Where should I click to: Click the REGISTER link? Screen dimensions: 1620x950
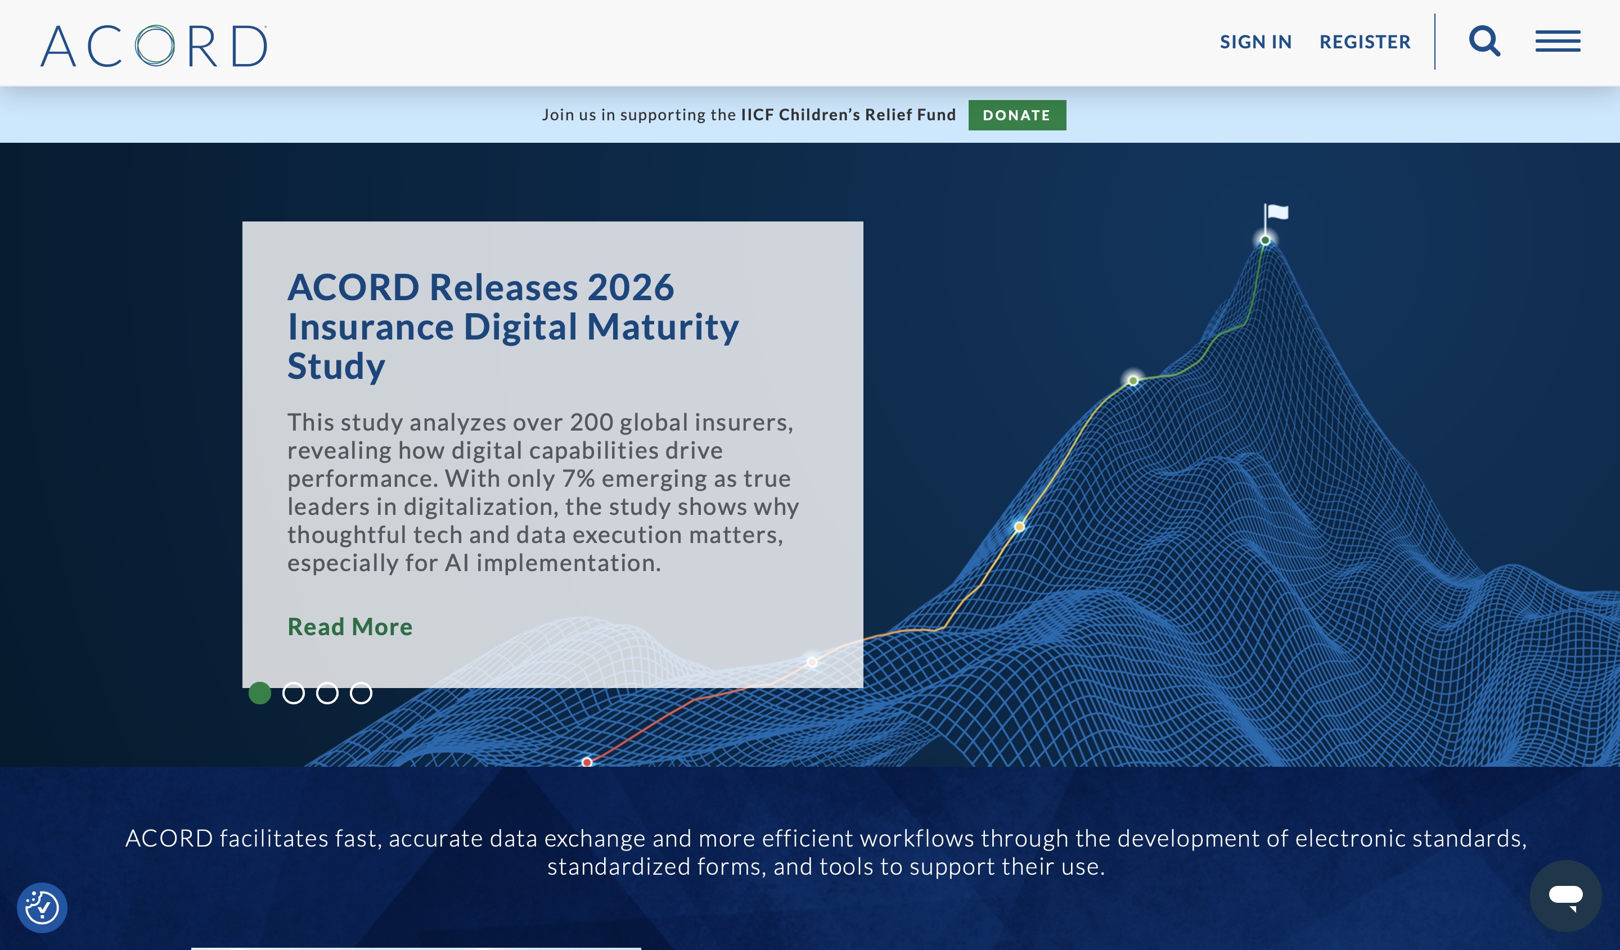tap(1365, 42)
